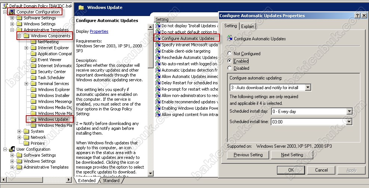The width and height of the screenshot is (369, 188).
Task: Select 'Enabling Windows Update Power' policy row
Action: [x=187, y=108]
